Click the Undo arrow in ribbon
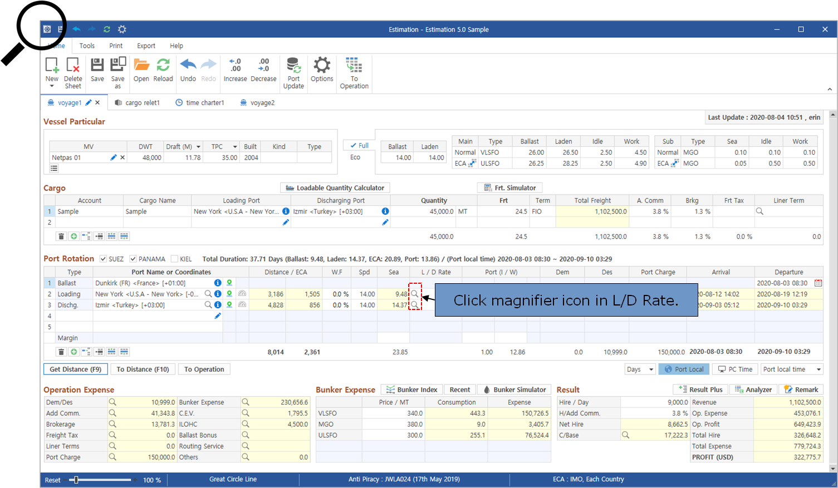Screen dimensions: 838x488 (188, 65)
